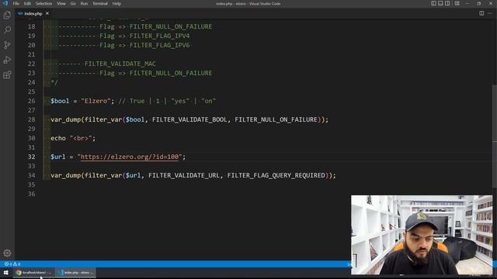This screenshot has height=279, width=497.
Task: Open the Explorer view in activity bar
Action: tap(7, 15)
